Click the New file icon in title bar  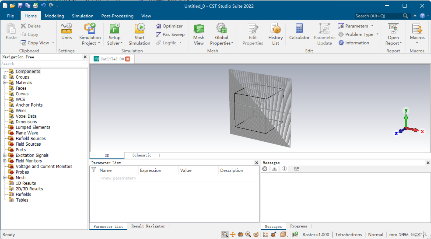[5, 5]
